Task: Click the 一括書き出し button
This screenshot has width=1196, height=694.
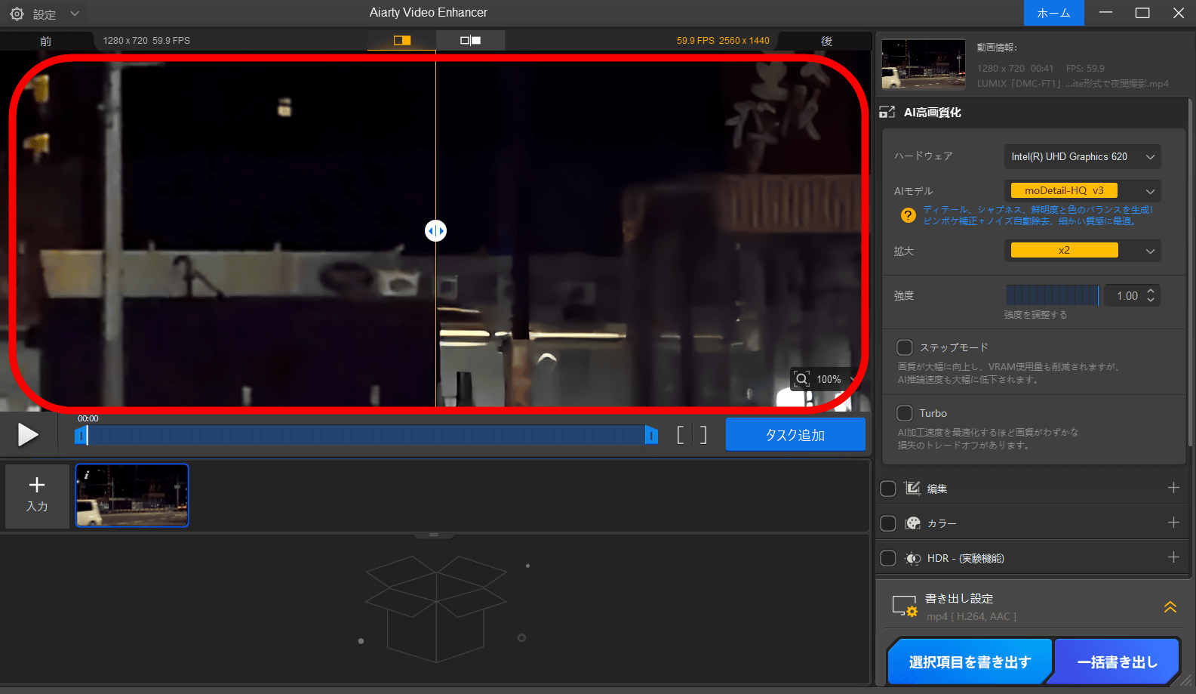Action: click(1117, 662)
